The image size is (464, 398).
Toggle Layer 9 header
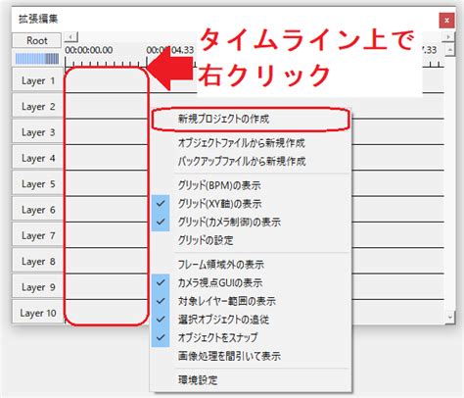coord(38,287)
